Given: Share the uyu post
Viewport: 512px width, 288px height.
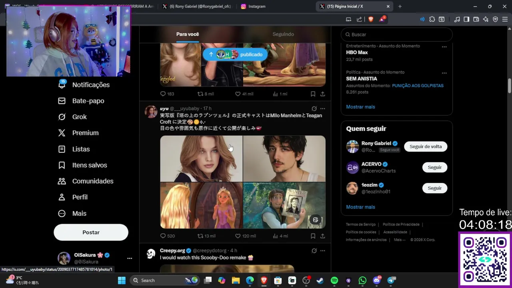Looking at the screenshot, I should click(x=322, y=236).
